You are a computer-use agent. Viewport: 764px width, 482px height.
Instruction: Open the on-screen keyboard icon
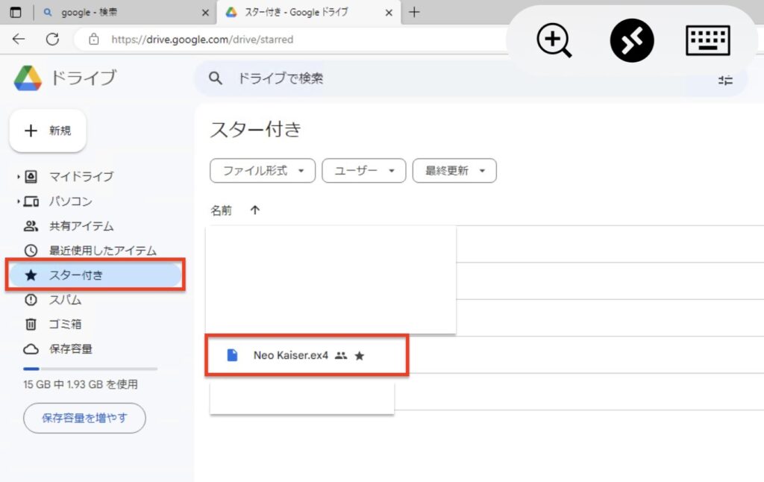[x=707, y=40]
